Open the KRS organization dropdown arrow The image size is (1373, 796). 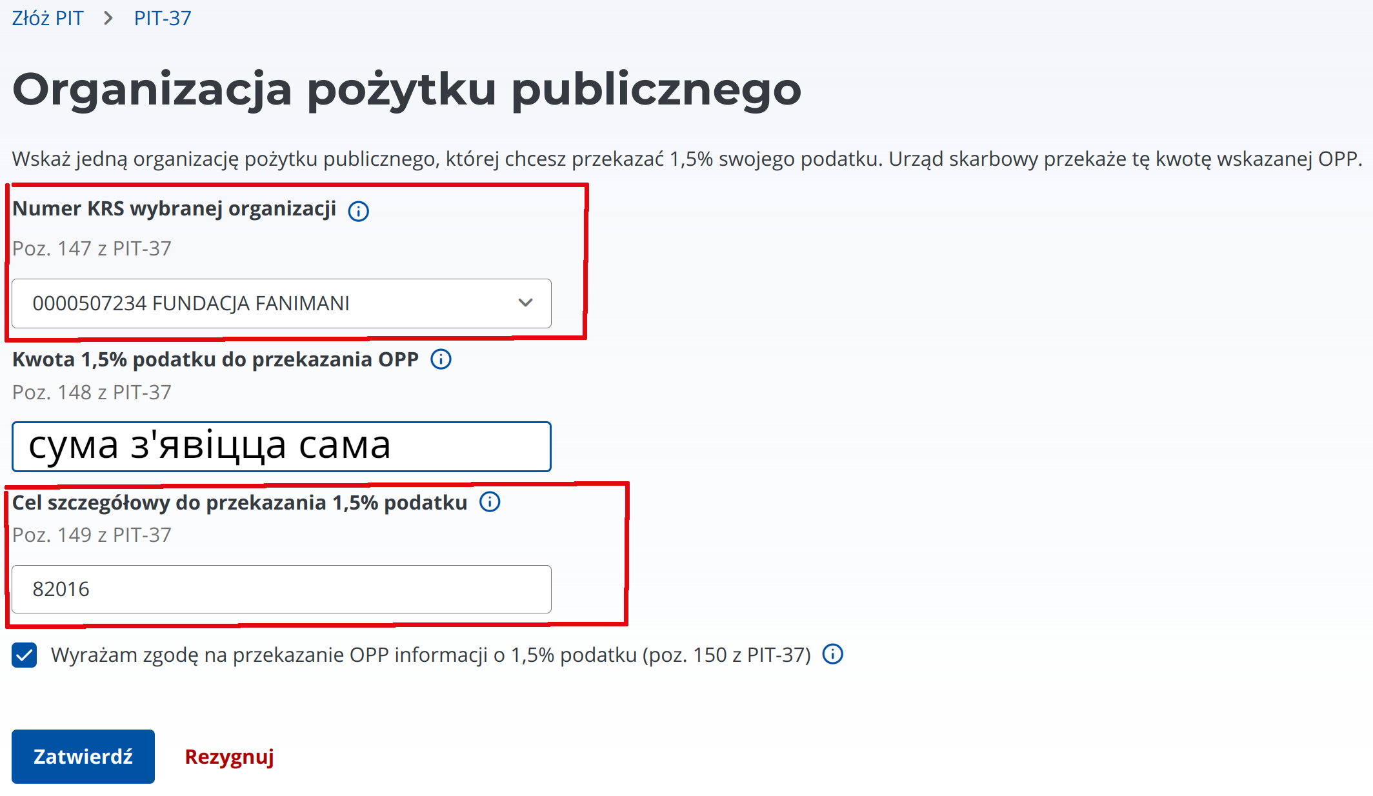coord(525,303)
